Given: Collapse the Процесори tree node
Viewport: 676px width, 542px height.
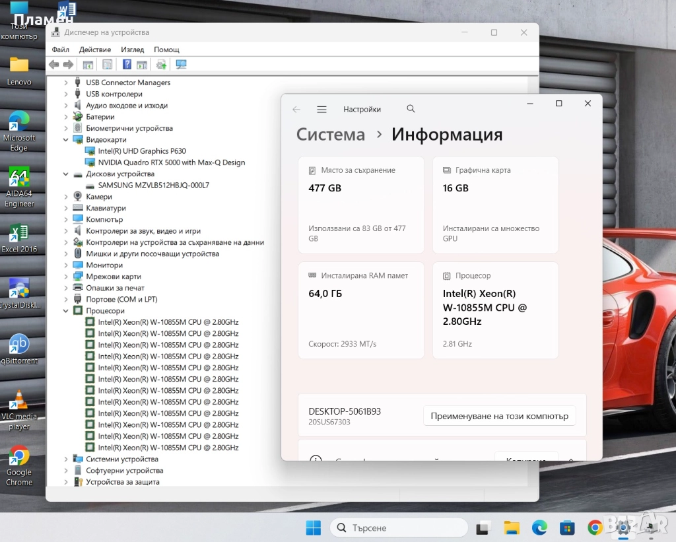Looking at the screenshot, I should (x=66, y=311).
